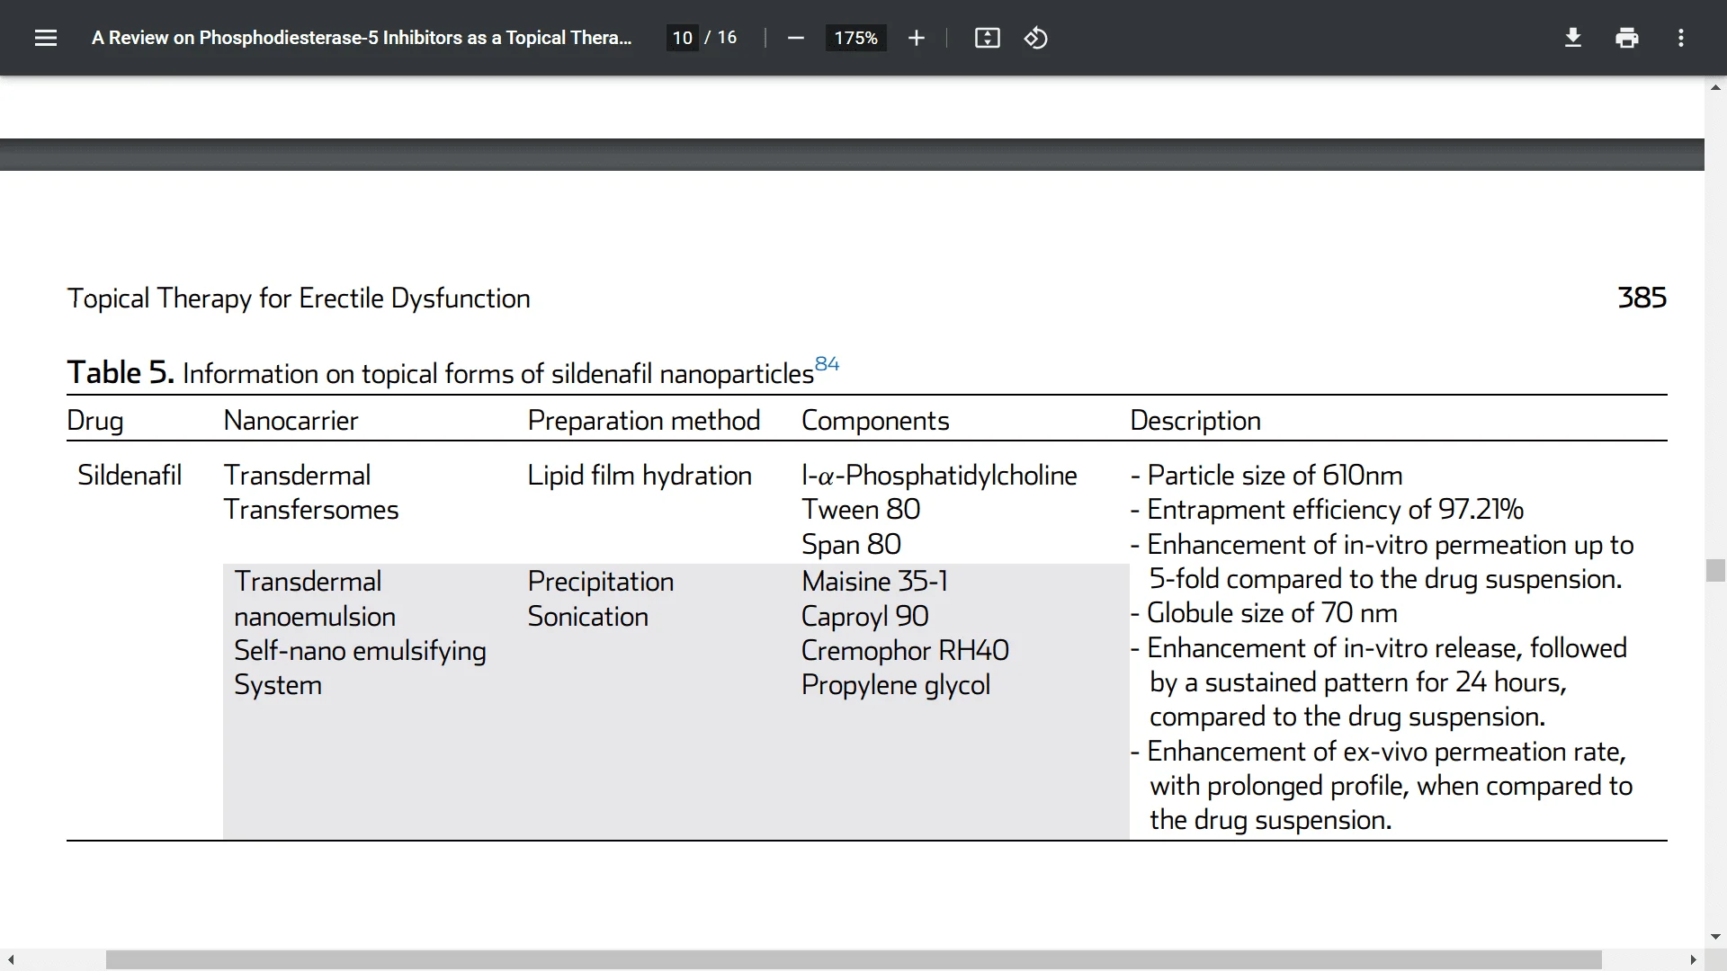Click the 'Lipid film hydration' cell
This screenshot has width=1727, height=971.
640,475
